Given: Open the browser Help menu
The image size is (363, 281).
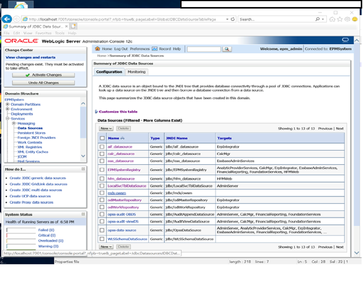Looking at the screenshot, I should [72, 33].
